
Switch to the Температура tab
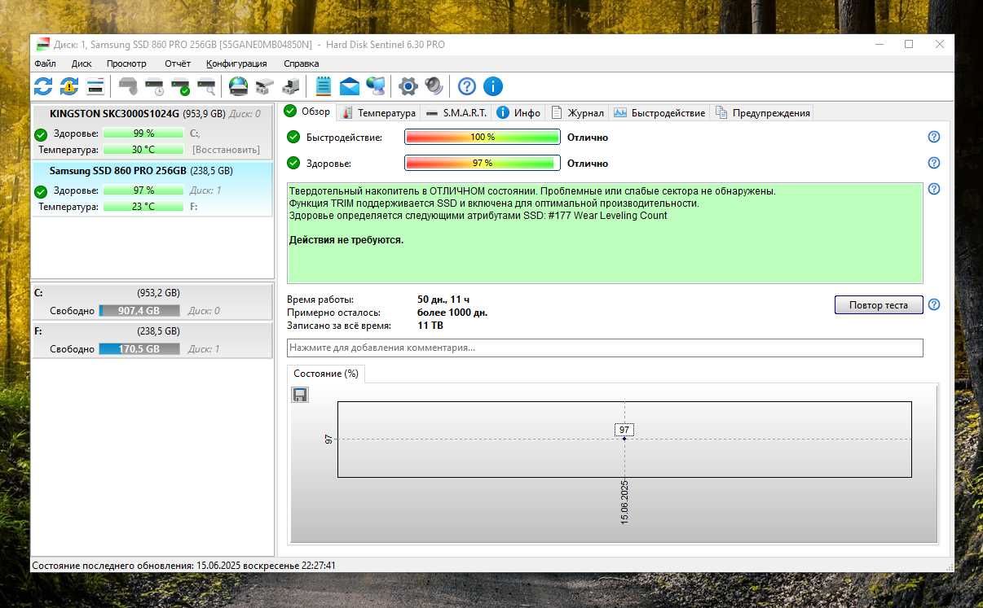point(379,113)
